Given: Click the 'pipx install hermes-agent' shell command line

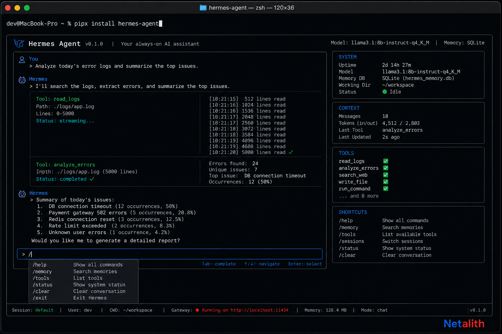Looking at the screenshot, I should [116, 23].
